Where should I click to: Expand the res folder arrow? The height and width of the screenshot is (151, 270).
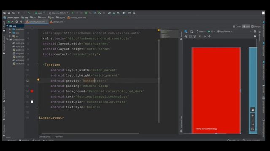10,36
